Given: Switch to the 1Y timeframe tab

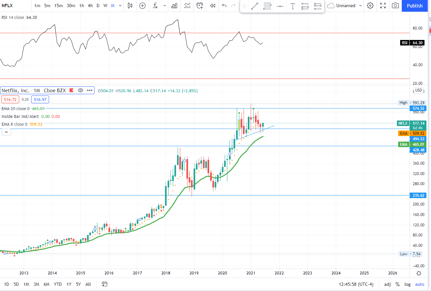Looking at the screenshot, I should coord(69,284).
